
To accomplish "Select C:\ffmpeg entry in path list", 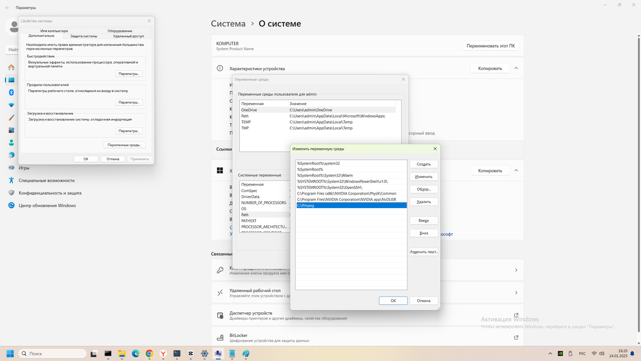I will (351, 205).
